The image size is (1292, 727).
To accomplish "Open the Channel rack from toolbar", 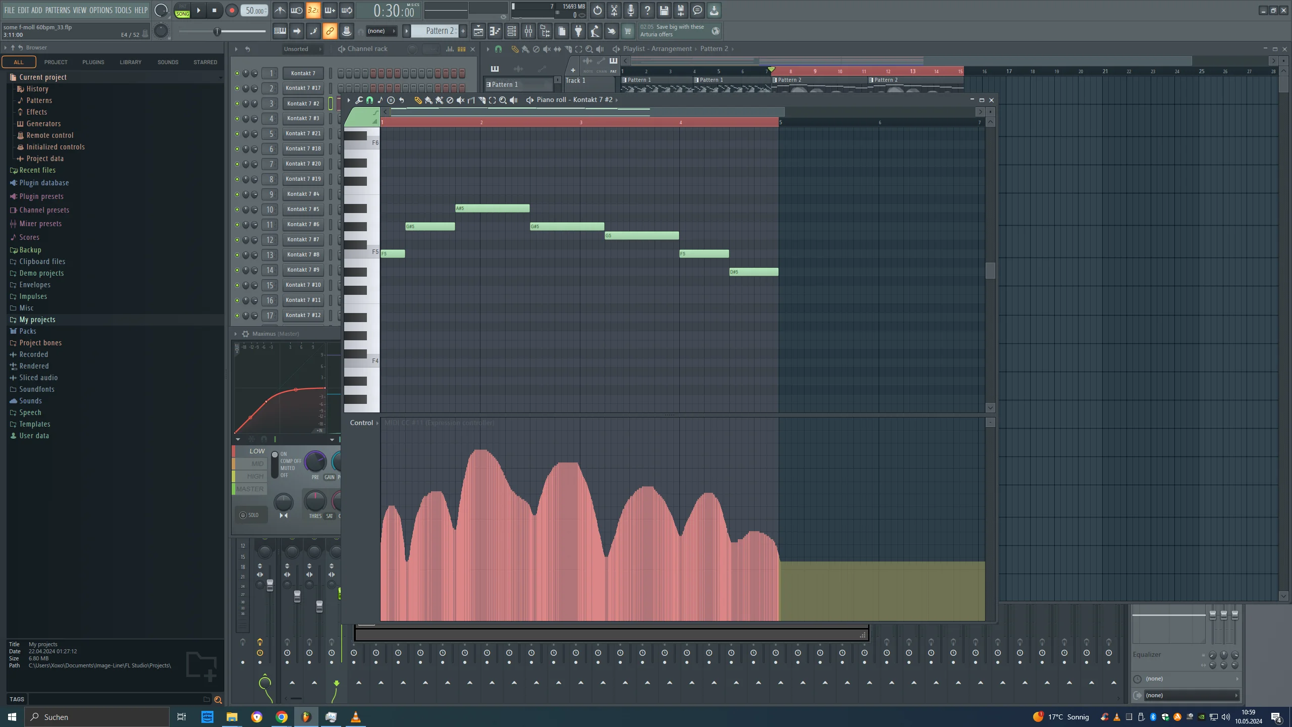I will pyautogui.click(x=512, y=31).
